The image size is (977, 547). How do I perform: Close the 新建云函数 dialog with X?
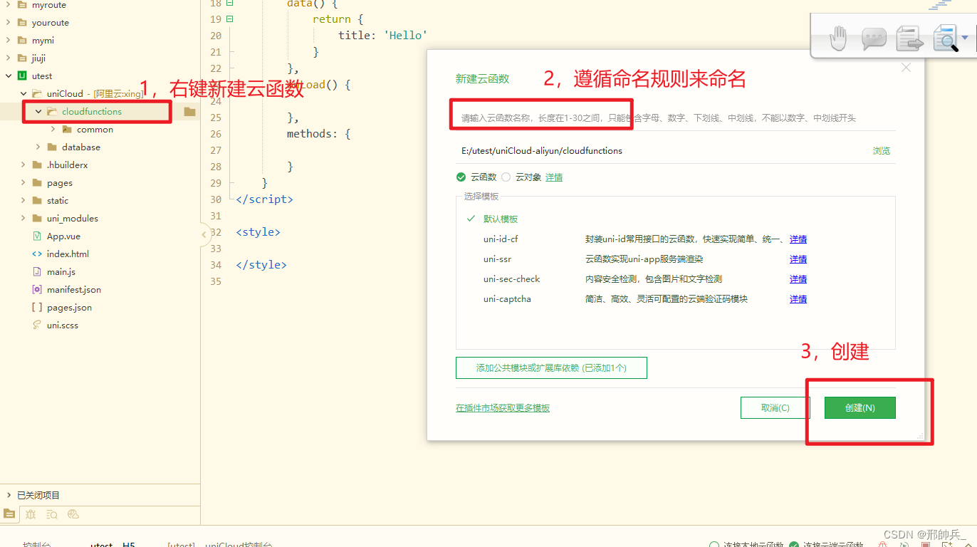(x=906, y=68)
